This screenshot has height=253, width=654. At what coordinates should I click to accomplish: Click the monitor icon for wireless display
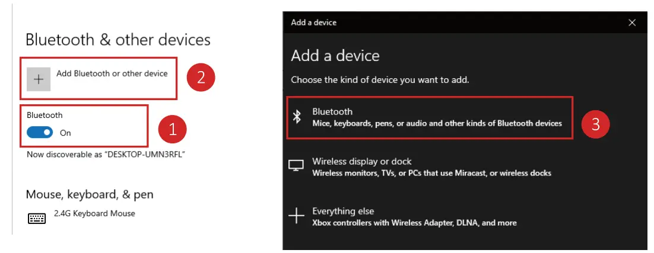pyautogui.click(x=296, y=166)
